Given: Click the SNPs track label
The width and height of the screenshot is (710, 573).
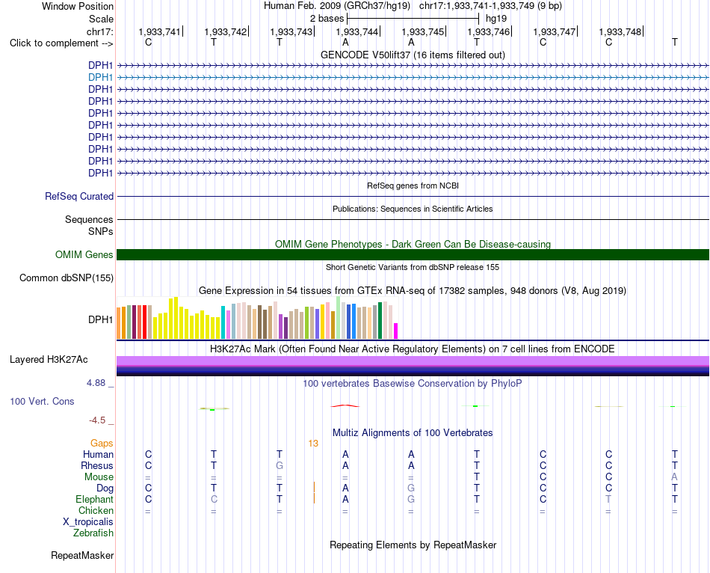Looking at the screenshot, I should [101, 231].
